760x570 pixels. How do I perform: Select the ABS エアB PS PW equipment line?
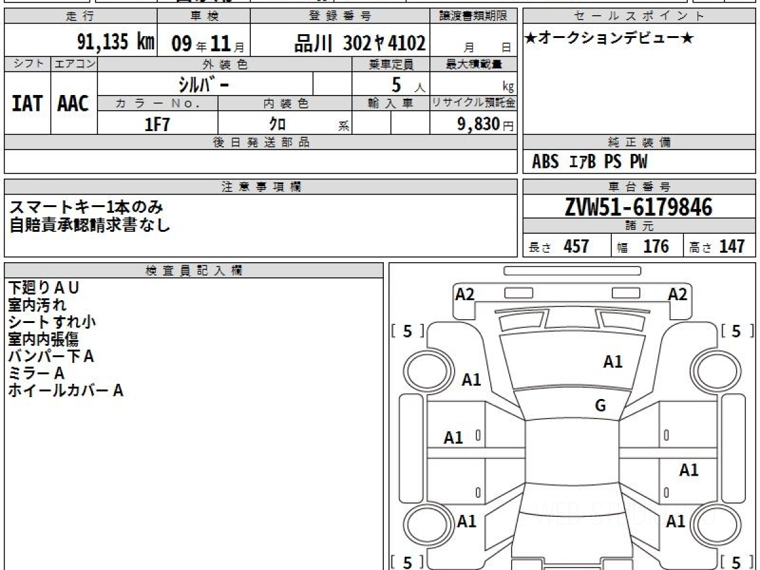click(x=590, y=162)
